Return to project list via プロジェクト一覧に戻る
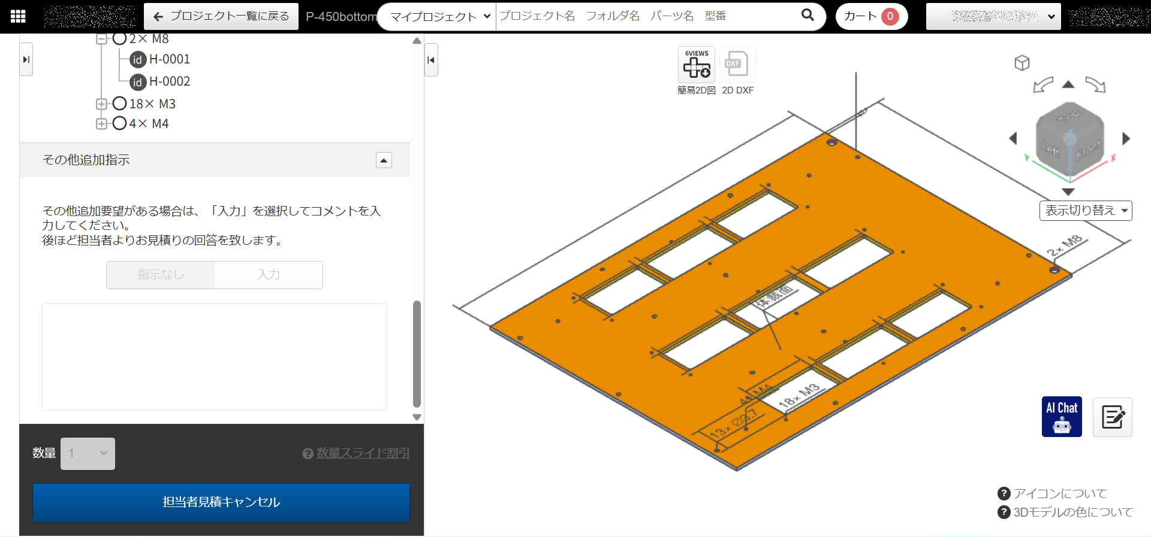Image resolution: width=1151 pixels, height=537 pixels. (221, 16)
